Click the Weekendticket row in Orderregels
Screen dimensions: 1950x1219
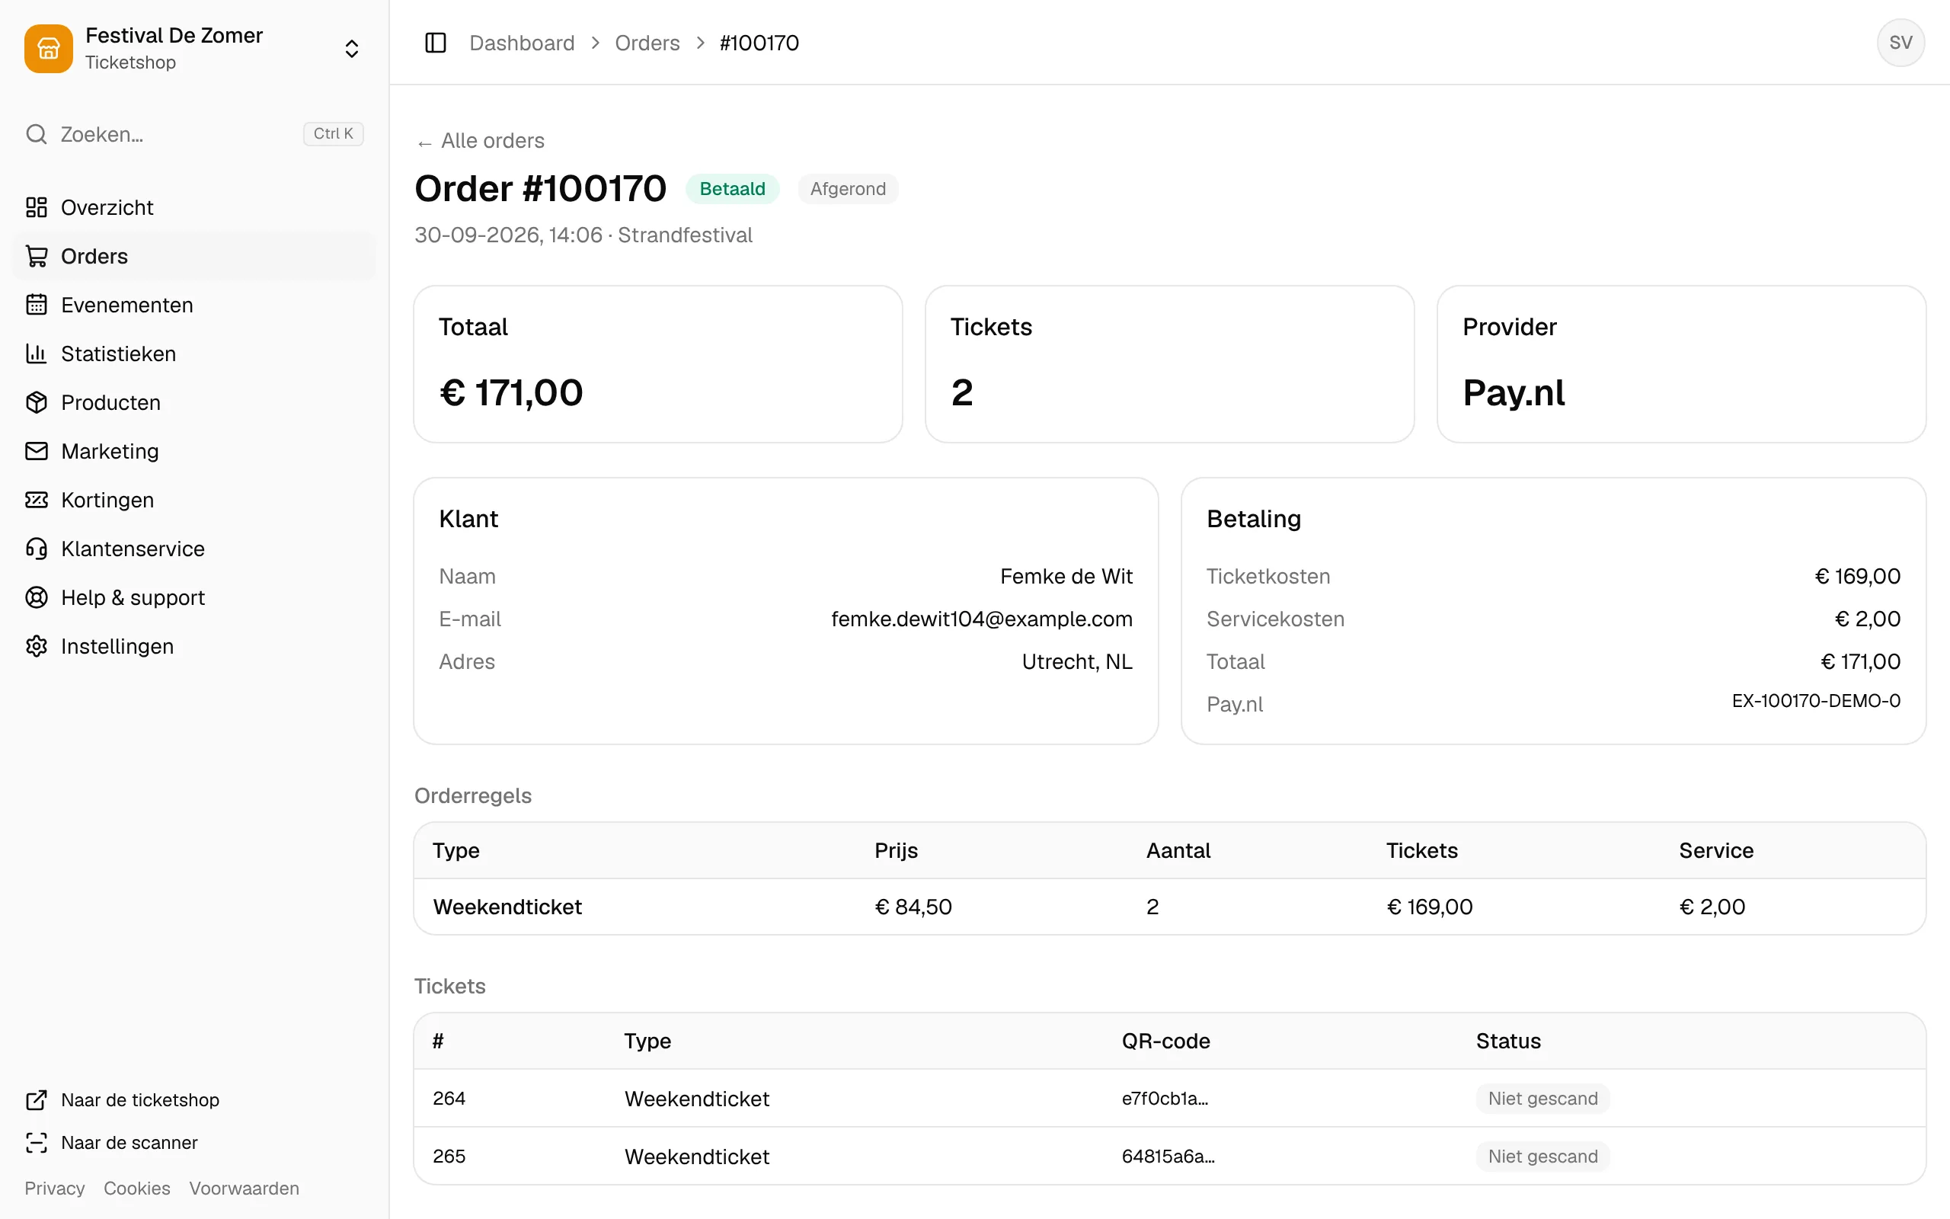(x=1169, y=907)
